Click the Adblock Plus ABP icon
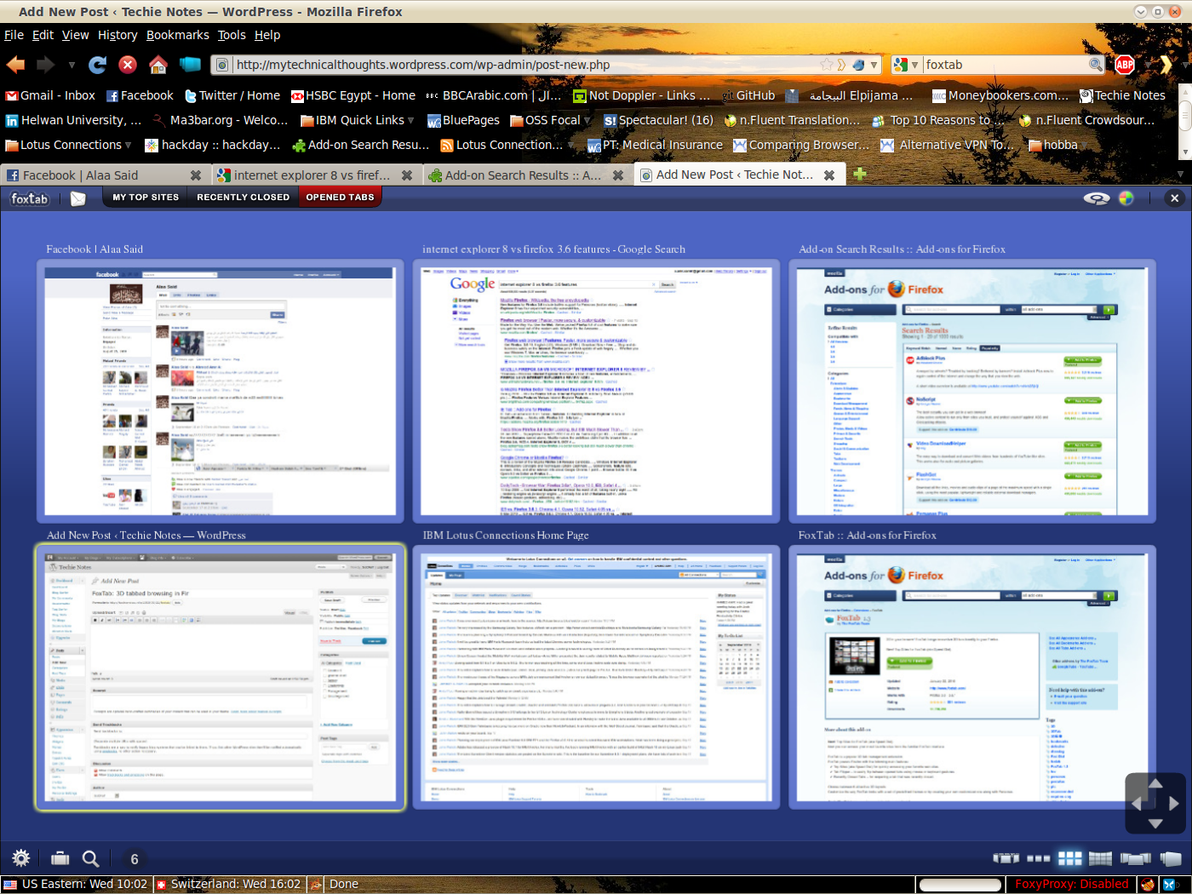This screenshot has height=894, width=1192. tap(1125, 65)
